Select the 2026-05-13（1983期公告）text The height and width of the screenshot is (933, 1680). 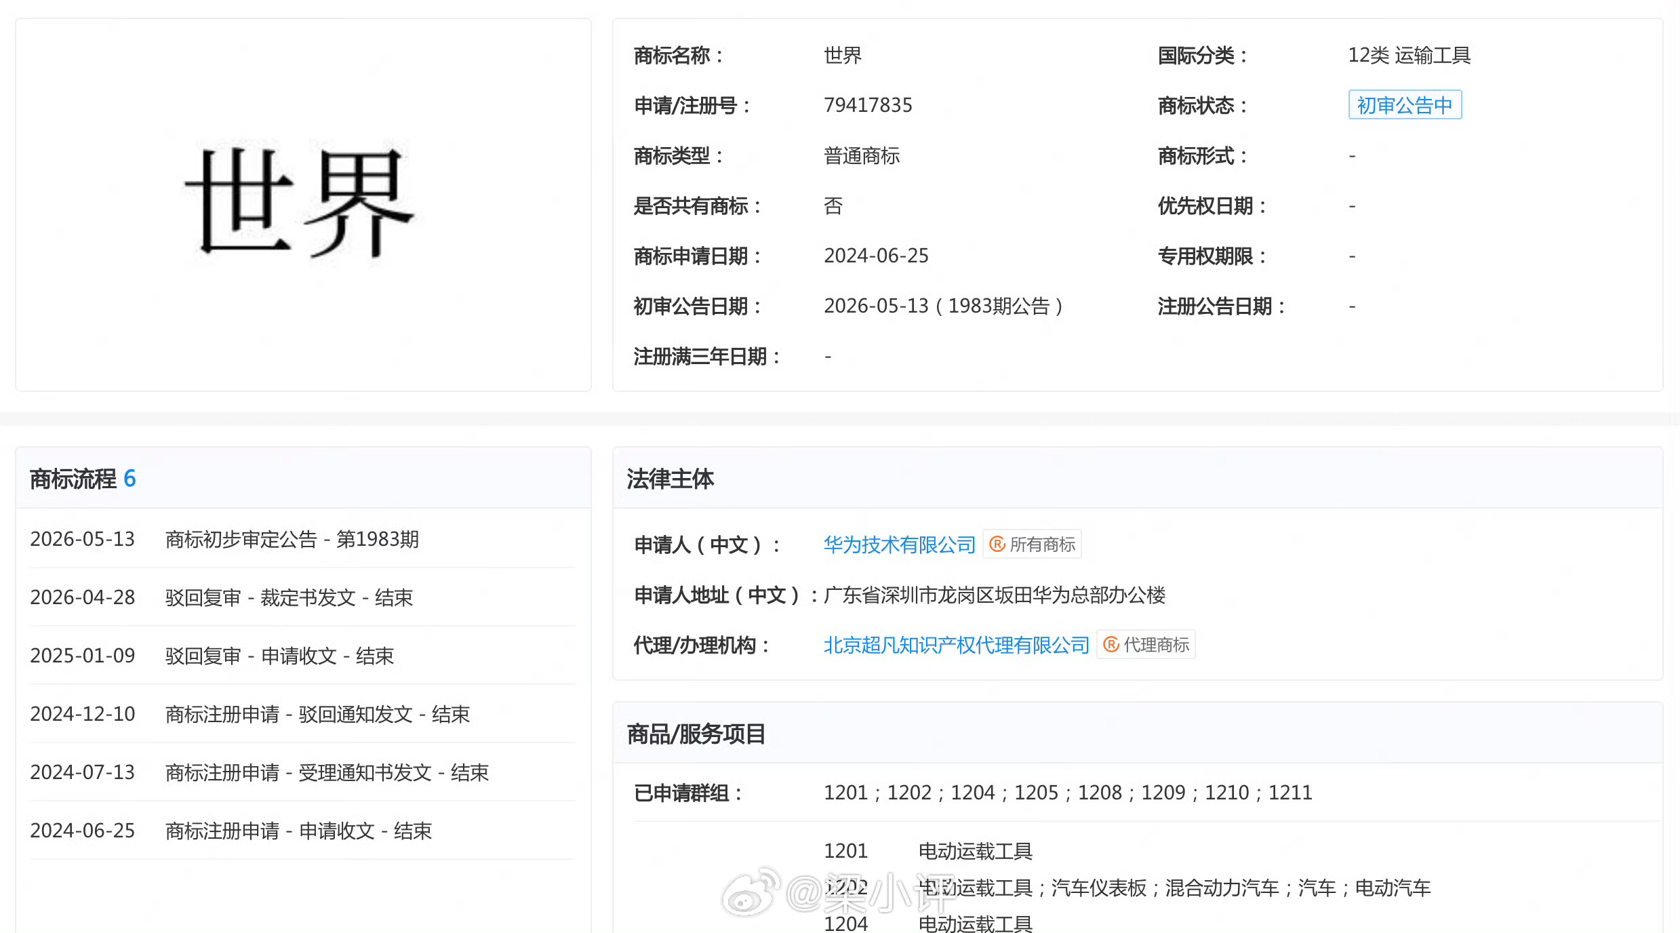[x=944, y=306]
